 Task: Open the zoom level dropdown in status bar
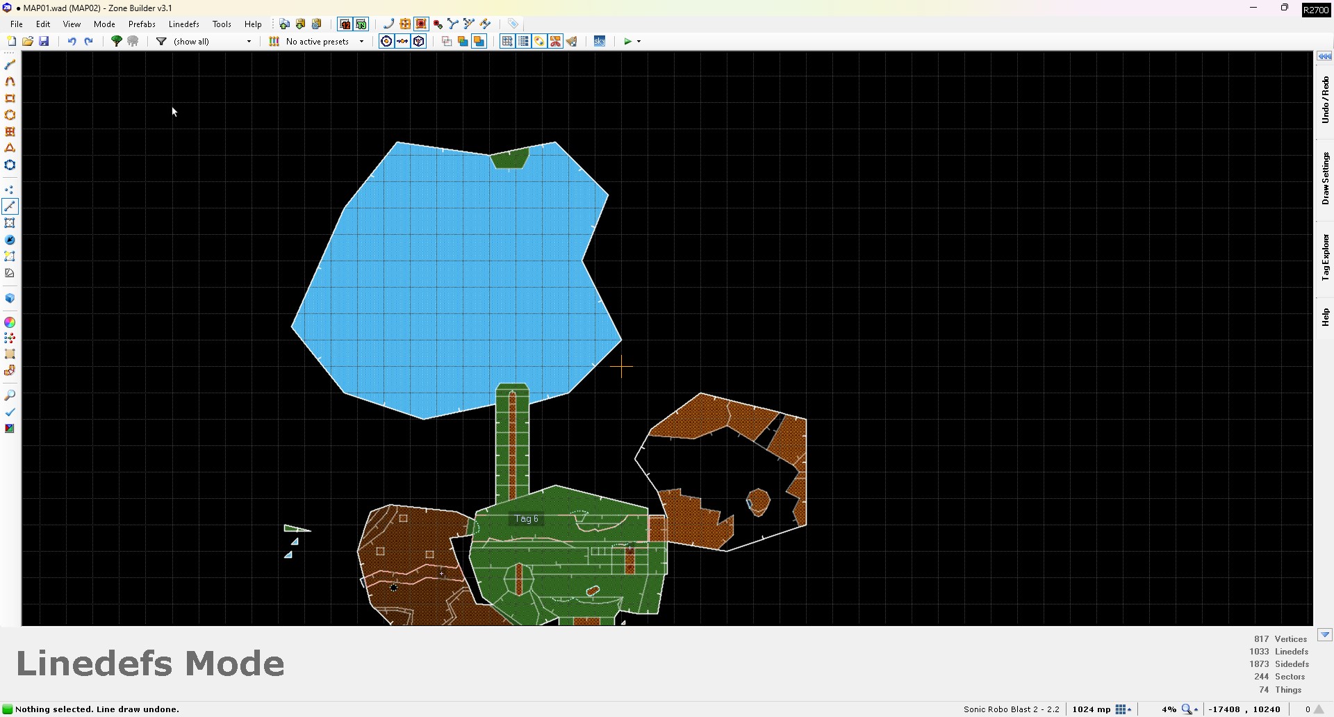[1190, 709]
